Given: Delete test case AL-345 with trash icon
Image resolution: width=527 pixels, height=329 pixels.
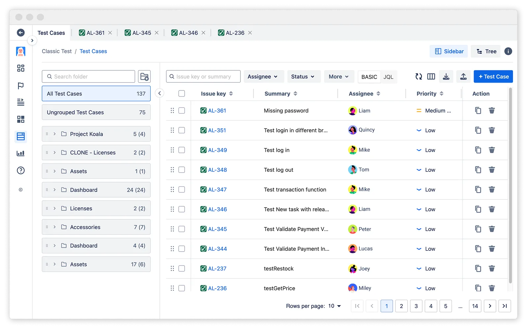Looking at the screenshot, I should 492,229.
